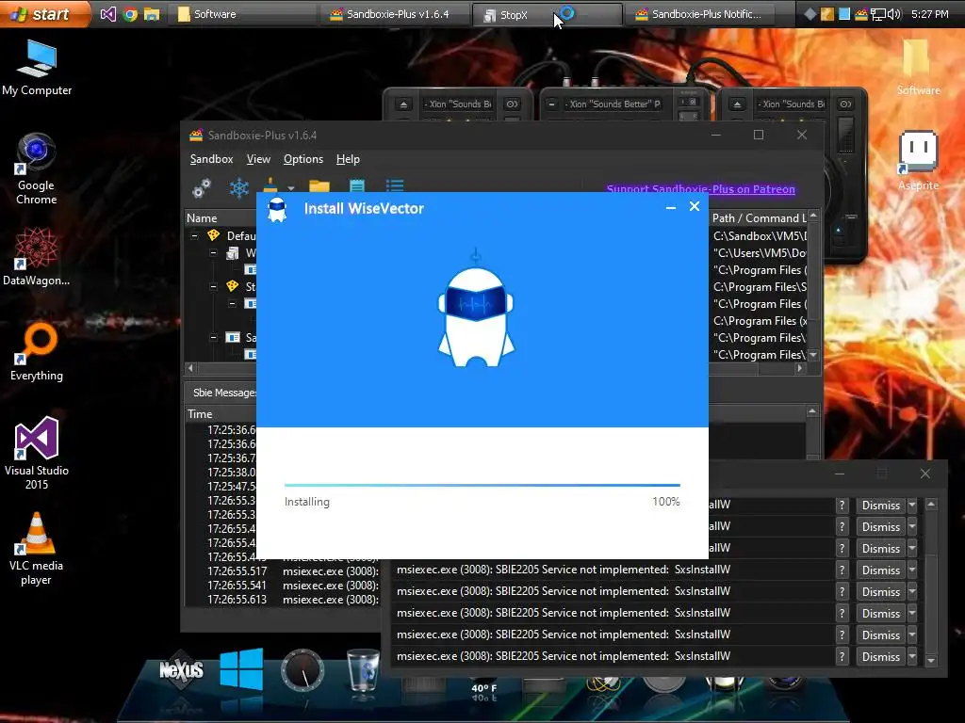Collapse the Defau sandbox tree node
This screenshot has width=965, height=723.
tap(194, 235)
